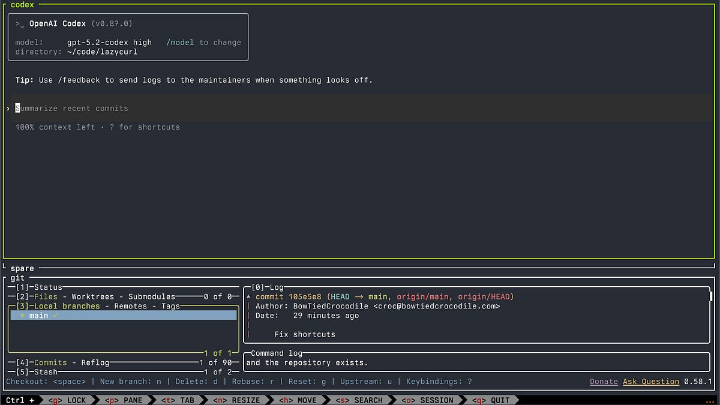This screenshot has height=405, width=720.
Task: Click the /model command text
Action: tap(181, 42)
